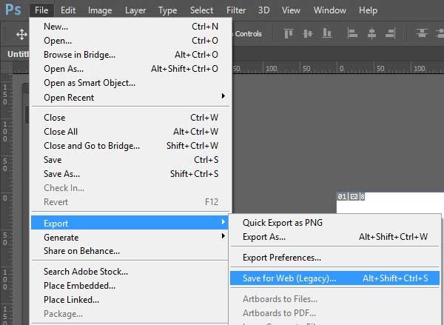Choose Open as Smart Object...
This screenshot has width=444, height=325.
tap(131, 83)
